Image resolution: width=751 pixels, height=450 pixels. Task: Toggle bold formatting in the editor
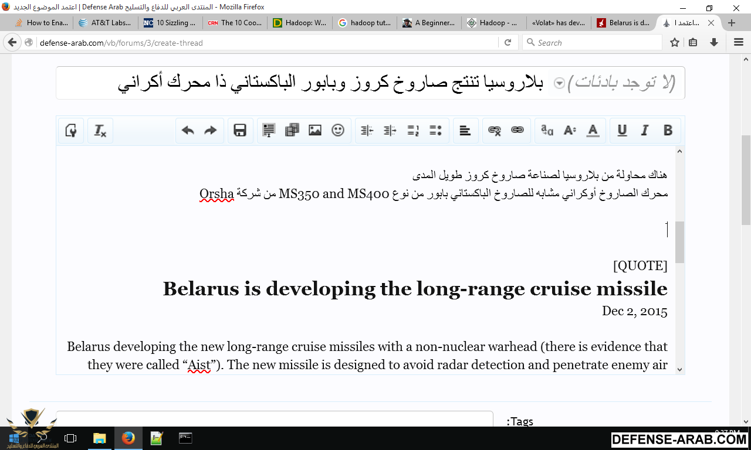[668, 131]
